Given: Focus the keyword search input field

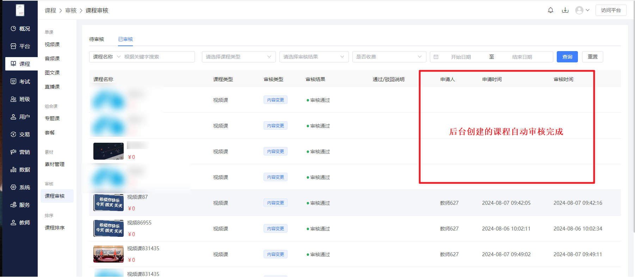Looking at the screenshot, I should 158,57.
